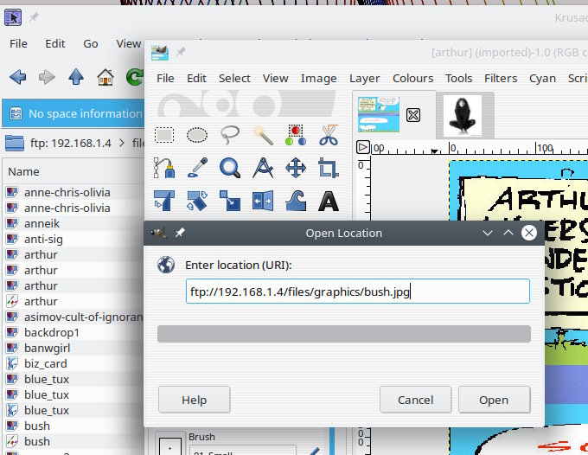Click Open button in Open Location dialog
This screenshot has width=588, height=455.
tap(494, 400)
